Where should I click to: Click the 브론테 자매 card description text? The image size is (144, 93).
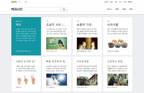tap(87, 31)
